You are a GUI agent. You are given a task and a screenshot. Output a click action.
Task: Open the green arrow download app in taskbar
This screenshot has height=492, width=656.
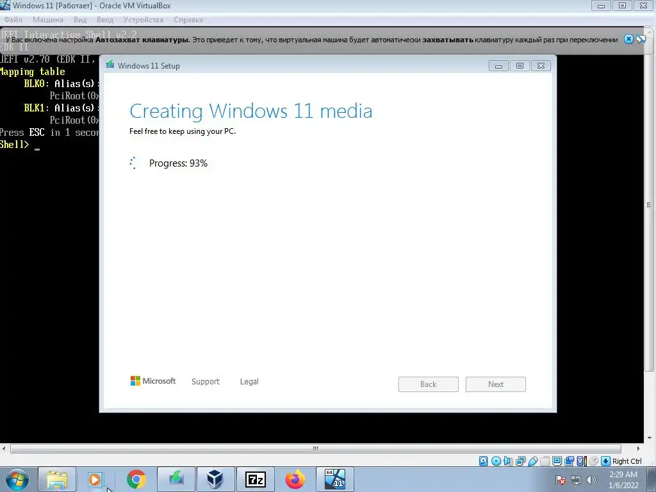point(176,479)
